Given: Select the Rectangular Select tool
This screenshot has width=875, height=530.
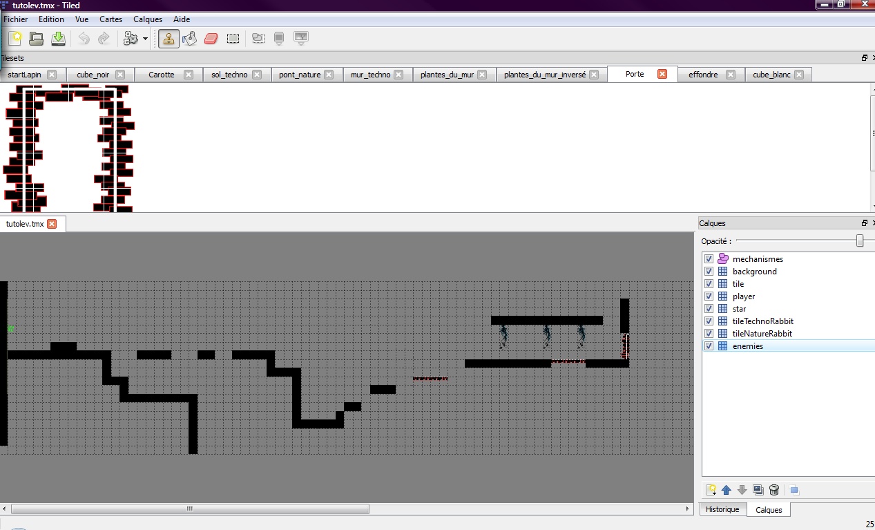Looking at the screenshot, I should point(233,39).
